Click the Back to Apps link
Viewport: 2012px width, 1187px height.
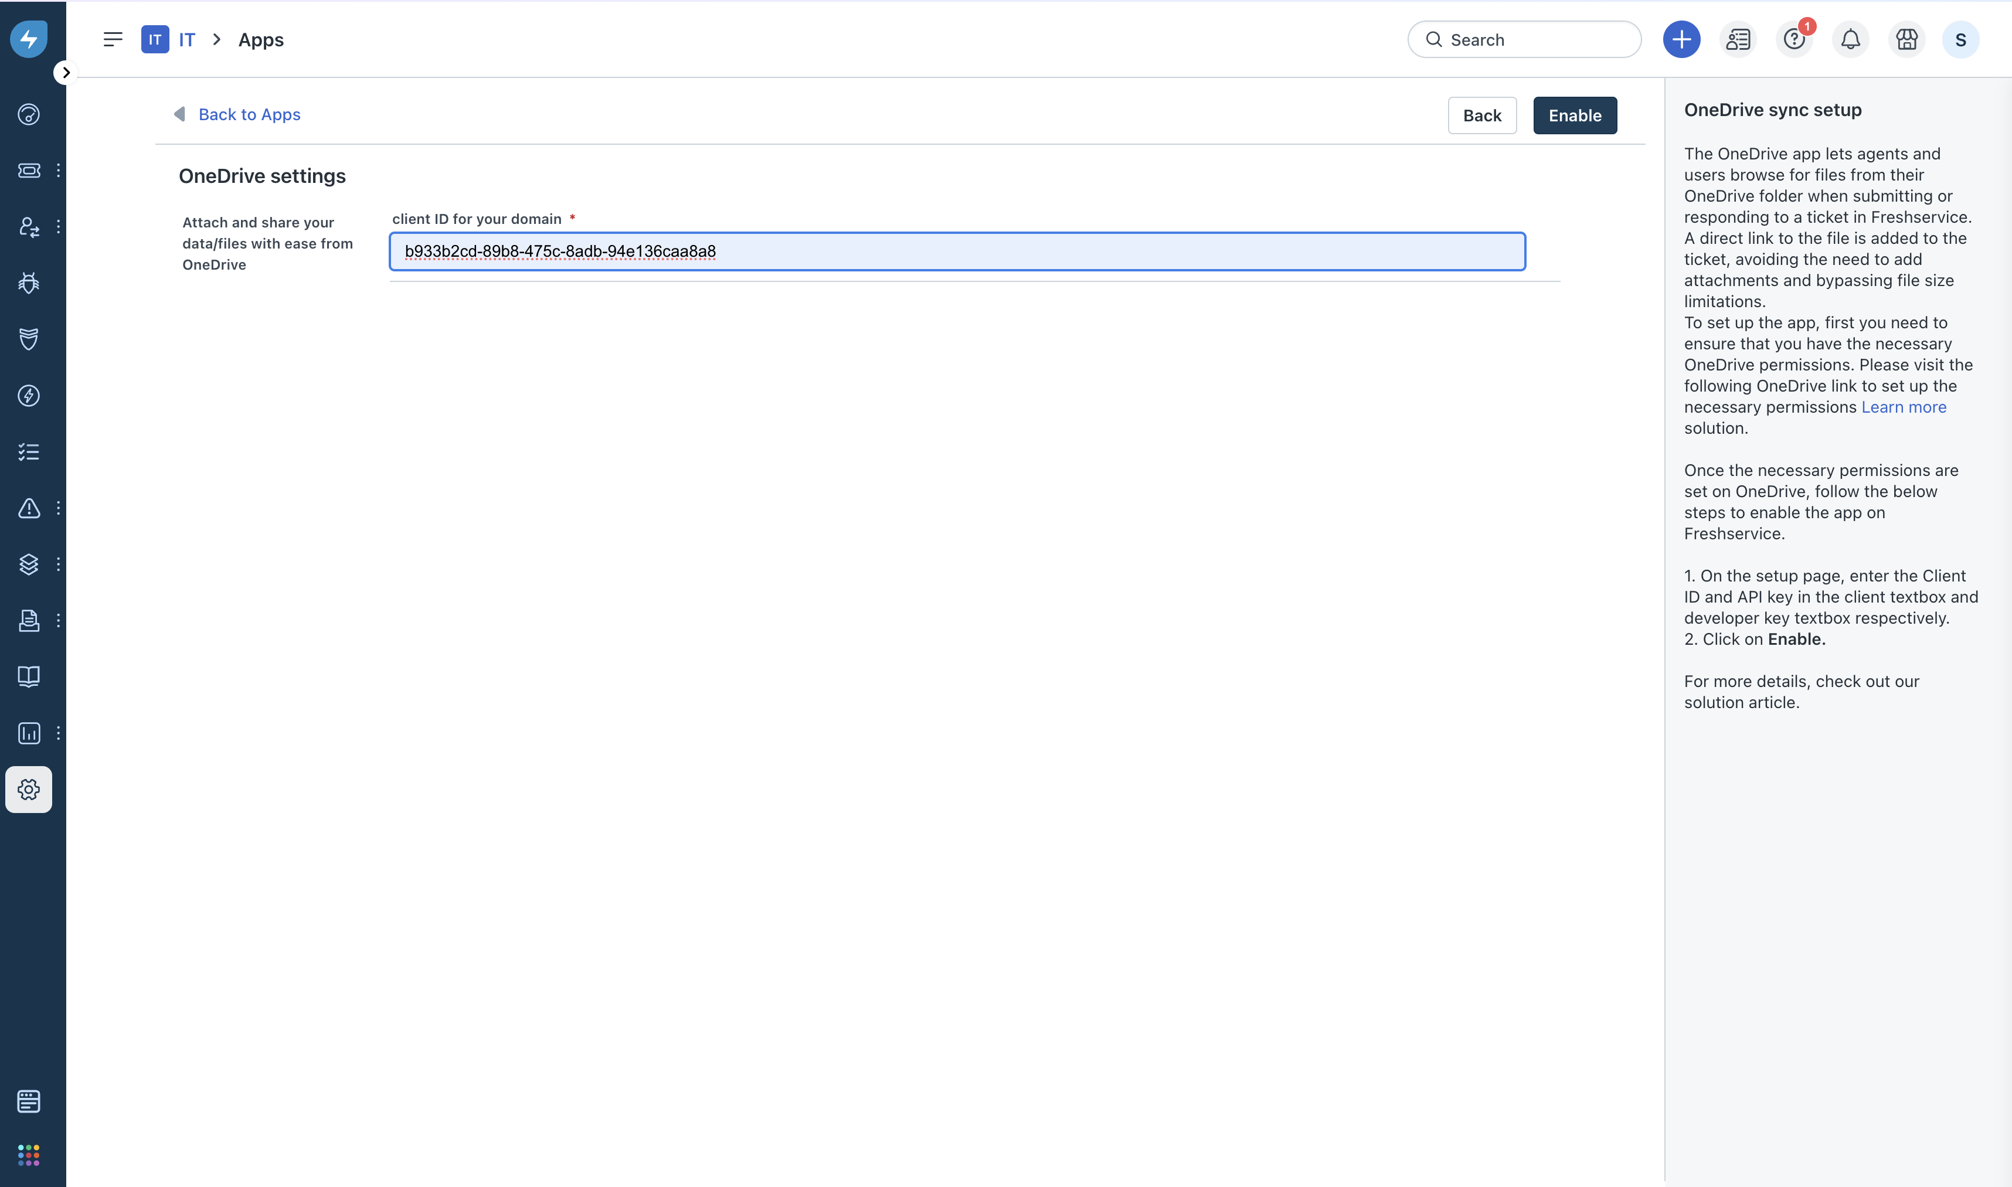pos(249,114)
